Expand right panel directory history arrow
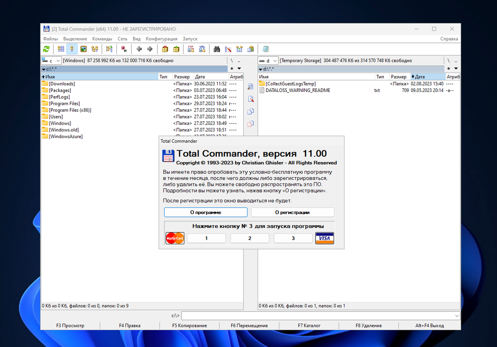This screenshot has height=347, width=497. 456,69
